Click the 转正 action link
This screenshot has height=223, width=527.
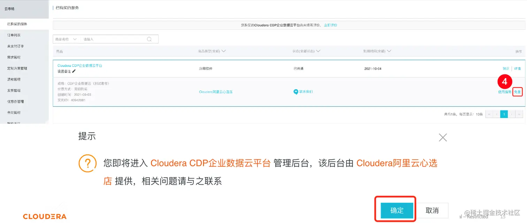[506, 69]
